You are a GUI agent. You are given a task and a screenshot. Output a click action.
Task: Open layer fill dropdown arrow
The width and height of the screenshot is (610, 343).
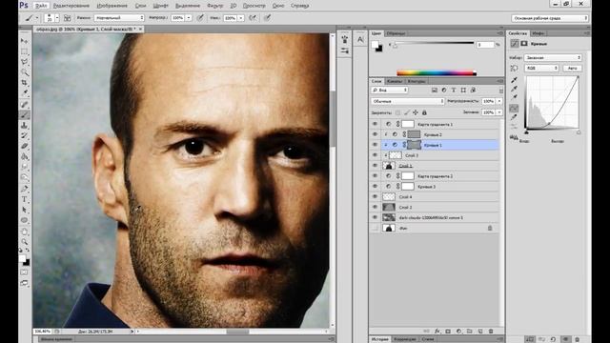[499, 112]
